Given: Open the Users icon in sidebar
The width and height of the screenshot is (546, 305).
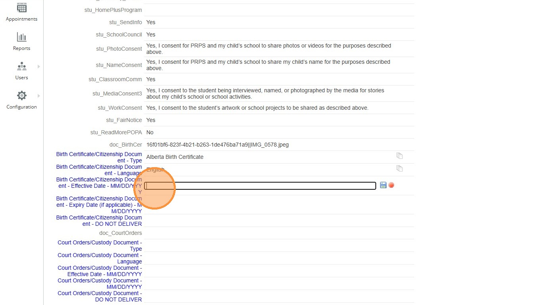Looking at the screenshot, I should 22,66.
